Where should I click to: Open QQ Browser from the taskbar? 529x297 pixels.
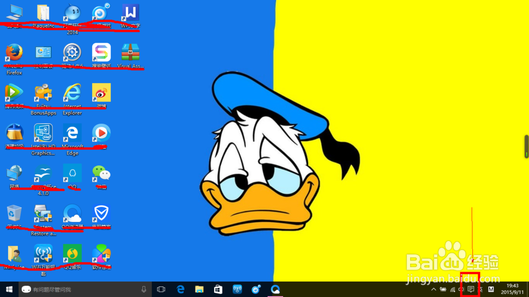[x=275, y=289]
